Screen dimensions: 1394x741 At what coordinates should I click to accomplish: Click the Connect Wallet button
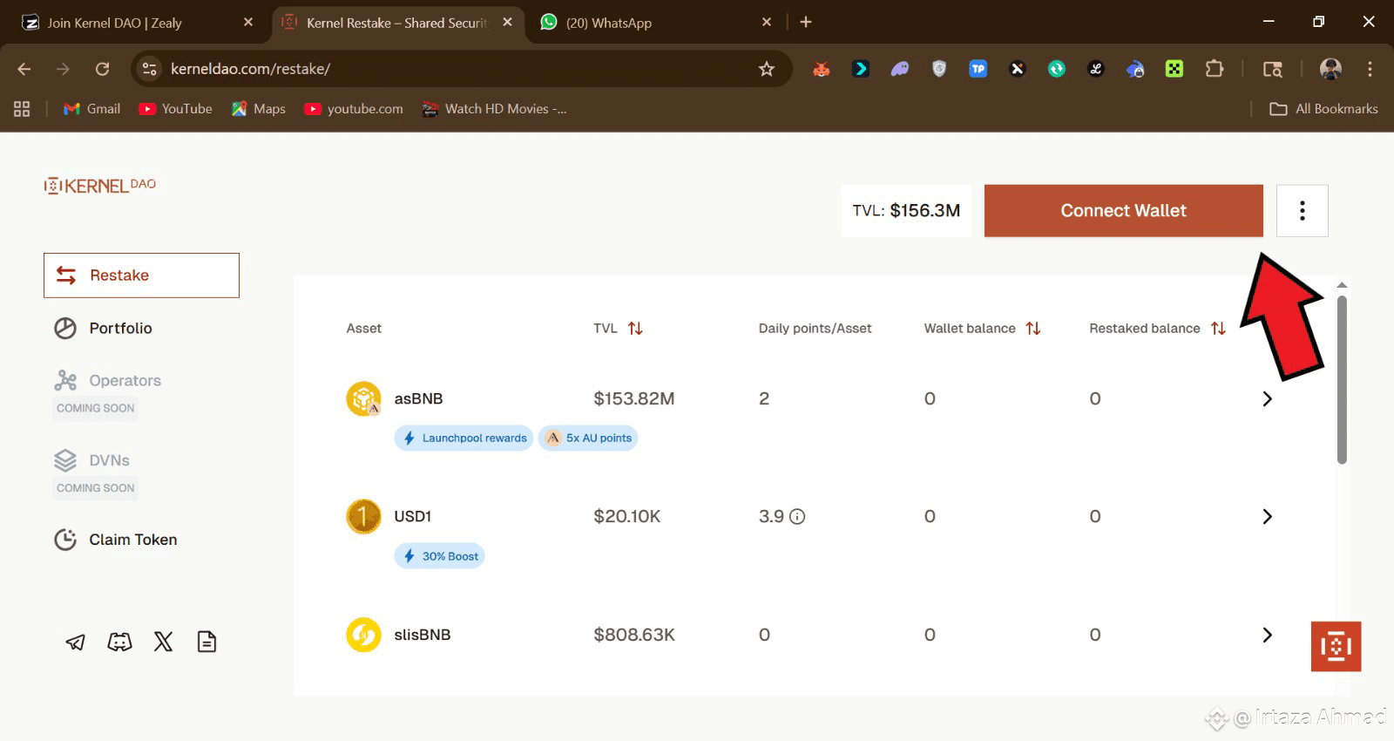(1124, 211)
